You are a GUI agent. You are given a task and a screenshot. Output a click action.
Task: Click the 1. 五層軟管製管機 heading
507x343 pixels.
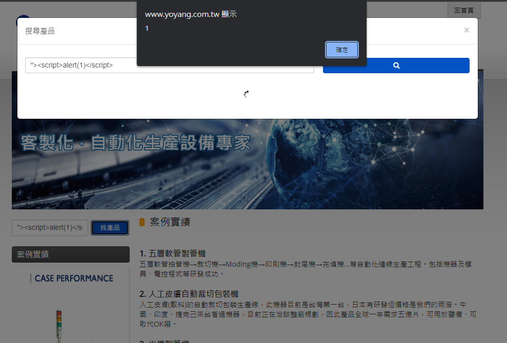pos(173,253)
